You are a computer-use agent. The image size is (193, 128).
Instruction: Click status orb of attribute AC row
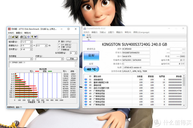coord(86,102)
